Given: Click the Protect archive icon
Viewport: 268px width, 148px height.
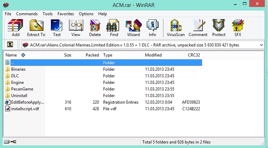Looking at the screenshot, I should (219, 28).
